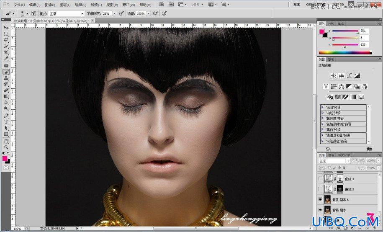383x232 pixels.
Task: Select the Rectangular Marquee tool
Action: [6, 34]
